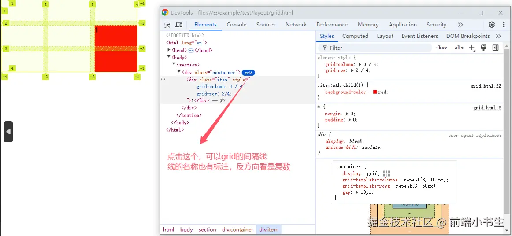Open the Console tab
512x236 pixels.
(x=237, y=25)
